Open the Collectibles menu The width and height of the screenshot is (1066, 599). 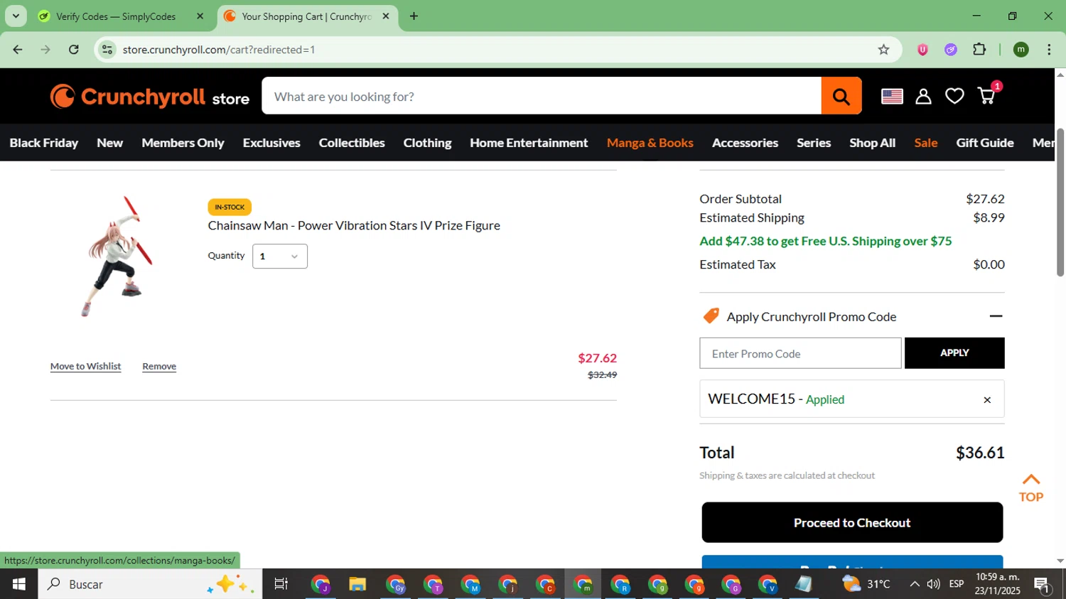coord(352,143)
